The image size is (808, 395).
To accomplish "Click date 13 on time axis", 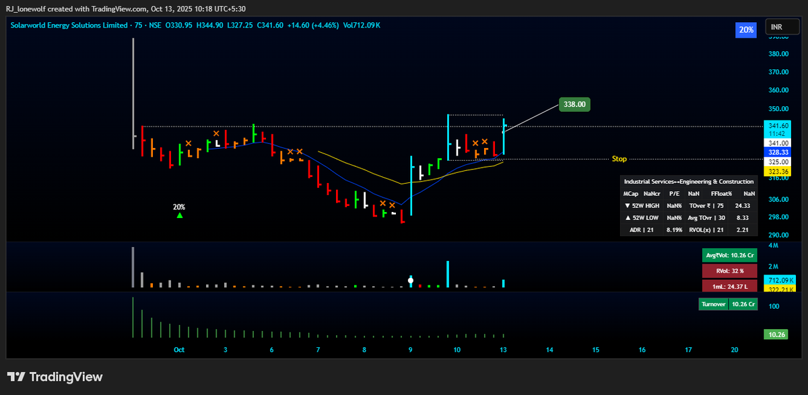I will 503,350.
